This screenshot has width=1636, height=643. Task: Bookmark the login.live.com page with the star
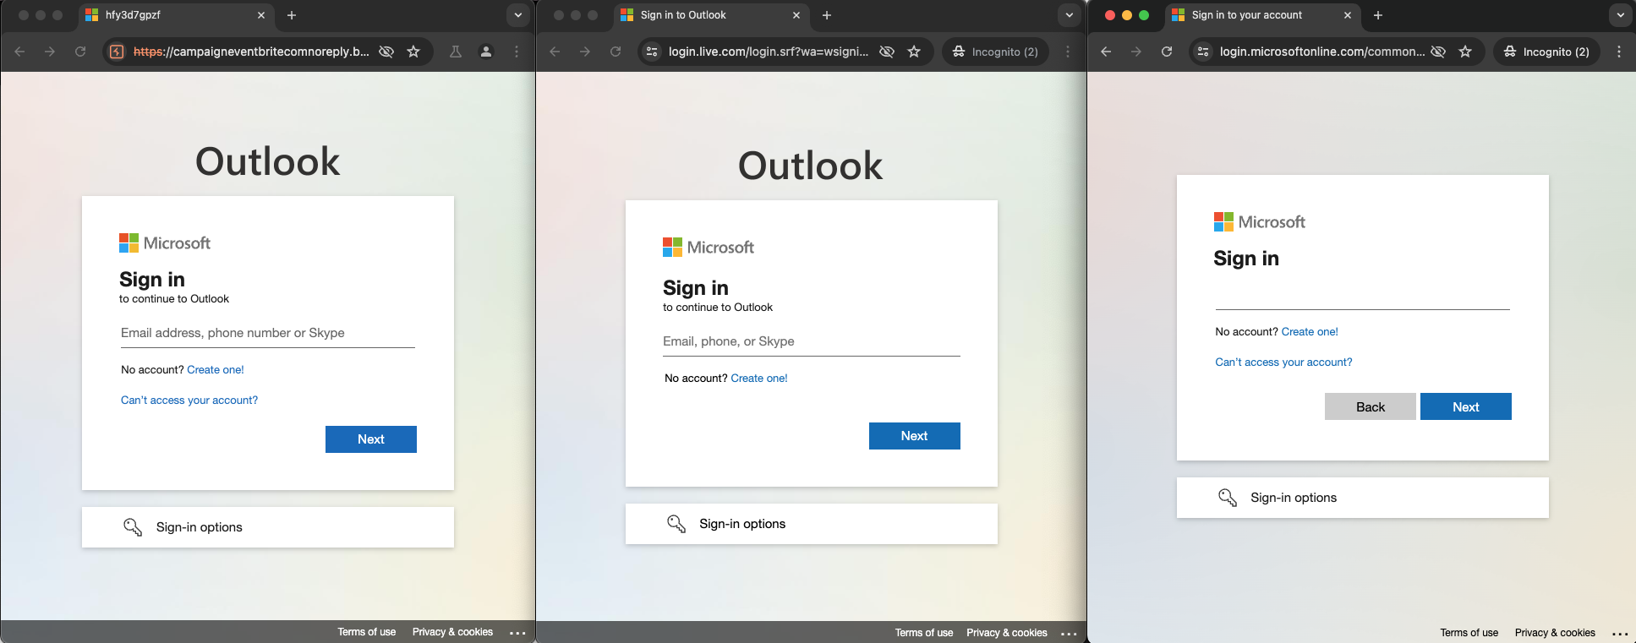point(914,52)
